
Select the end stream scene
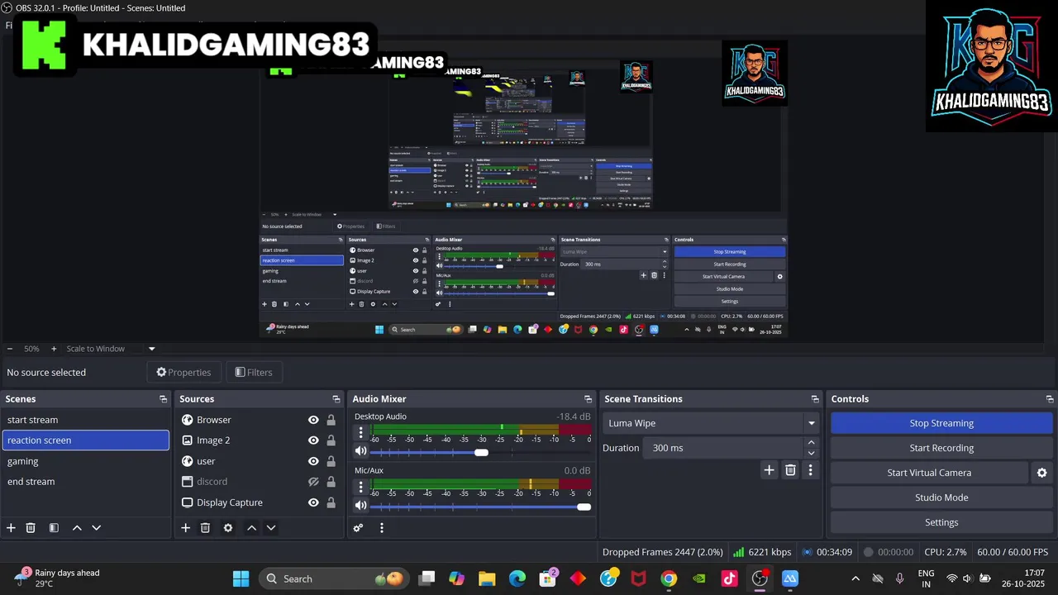tap(86, 482)
